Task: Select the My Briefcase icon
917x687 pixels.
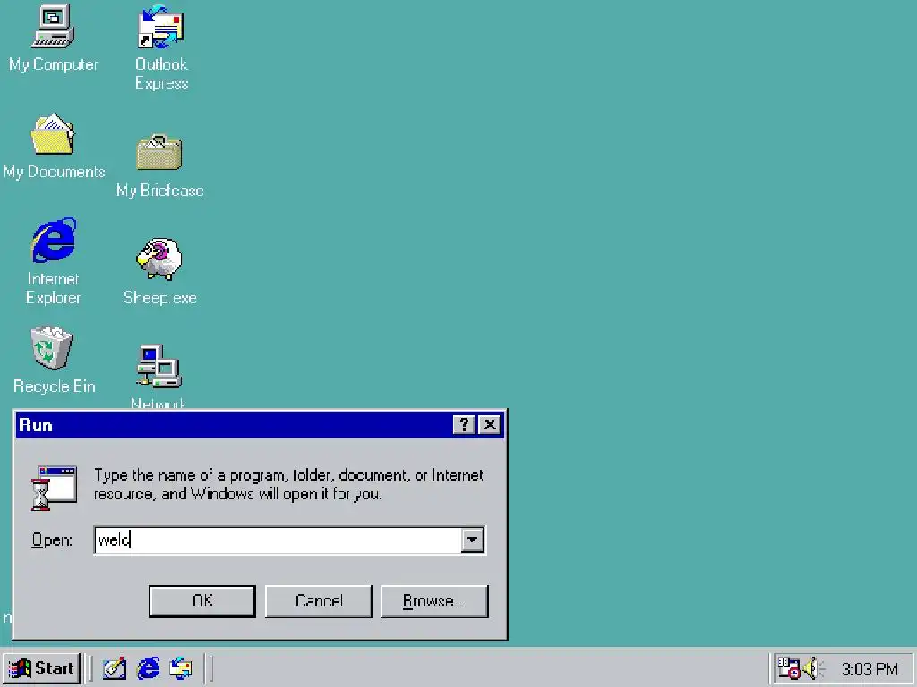Action: (x=159, y=152)
